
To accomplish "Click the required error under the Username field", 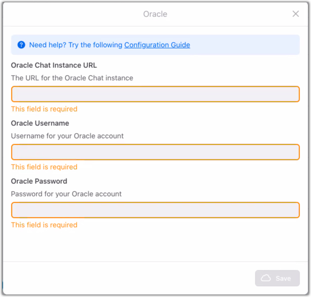I will point(44,167).
